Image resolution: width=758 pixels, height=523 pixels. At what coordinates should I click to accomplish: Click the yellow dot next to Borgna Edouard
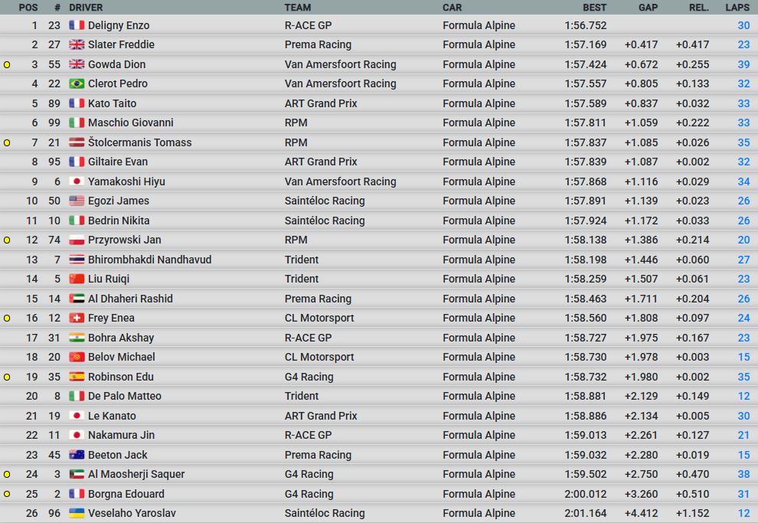[7, 495]
